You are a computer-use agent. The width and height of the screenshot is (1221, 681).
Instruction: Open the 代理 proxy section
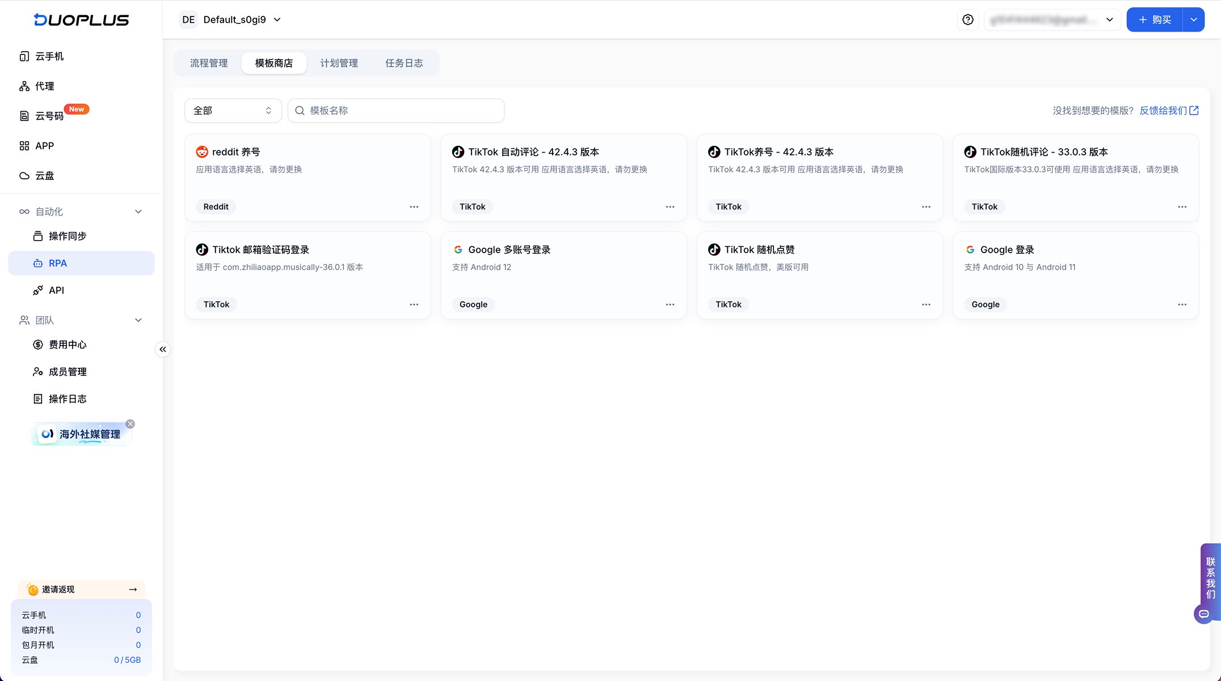coord(81,86)
